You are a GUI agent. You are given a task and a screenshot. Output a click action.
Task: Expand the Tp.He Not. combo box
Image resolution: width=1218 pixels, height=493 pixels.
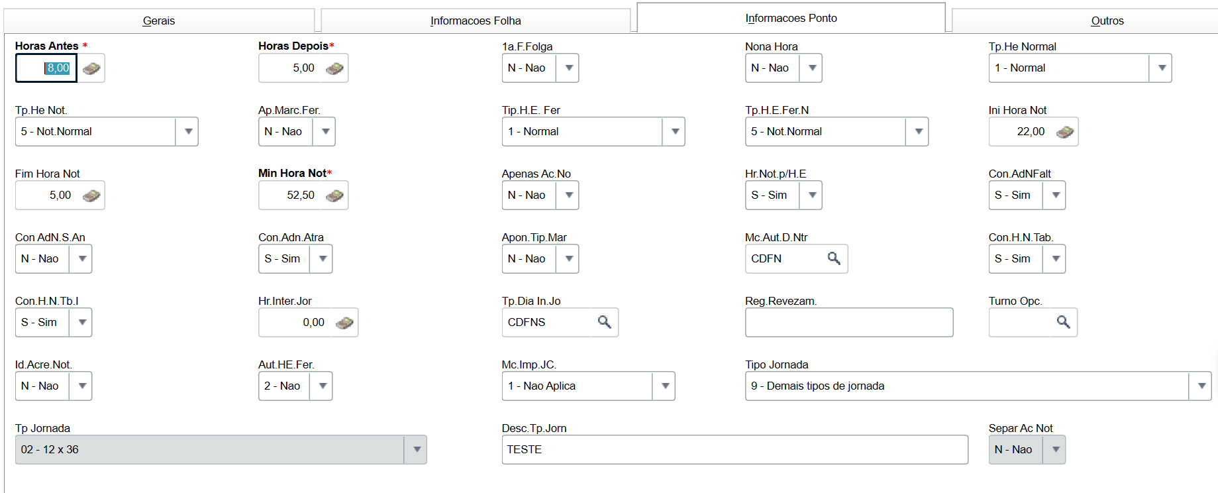click(x=188, y=132)
